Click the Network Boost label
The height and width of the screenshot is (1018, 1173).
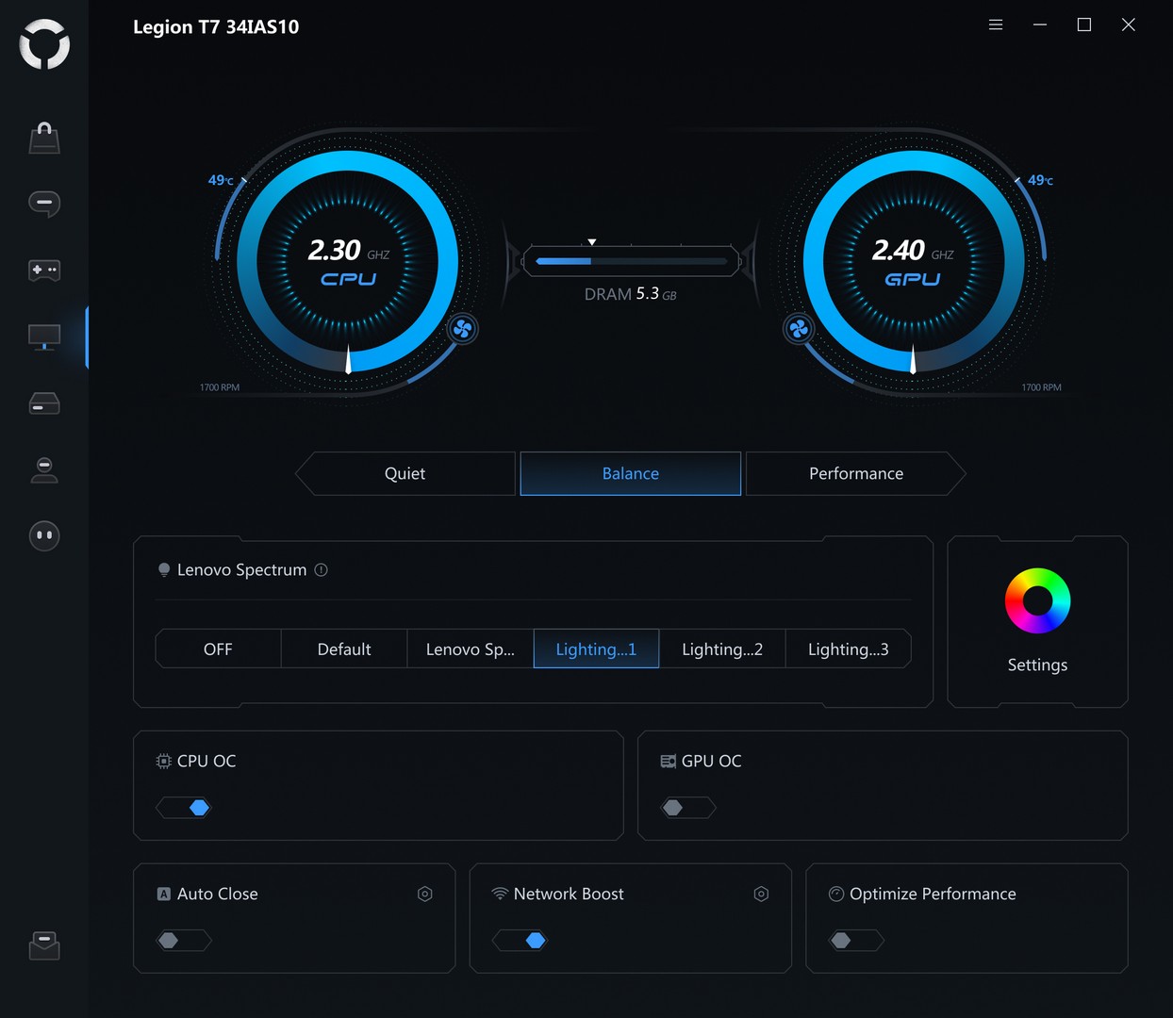(569, 894)
